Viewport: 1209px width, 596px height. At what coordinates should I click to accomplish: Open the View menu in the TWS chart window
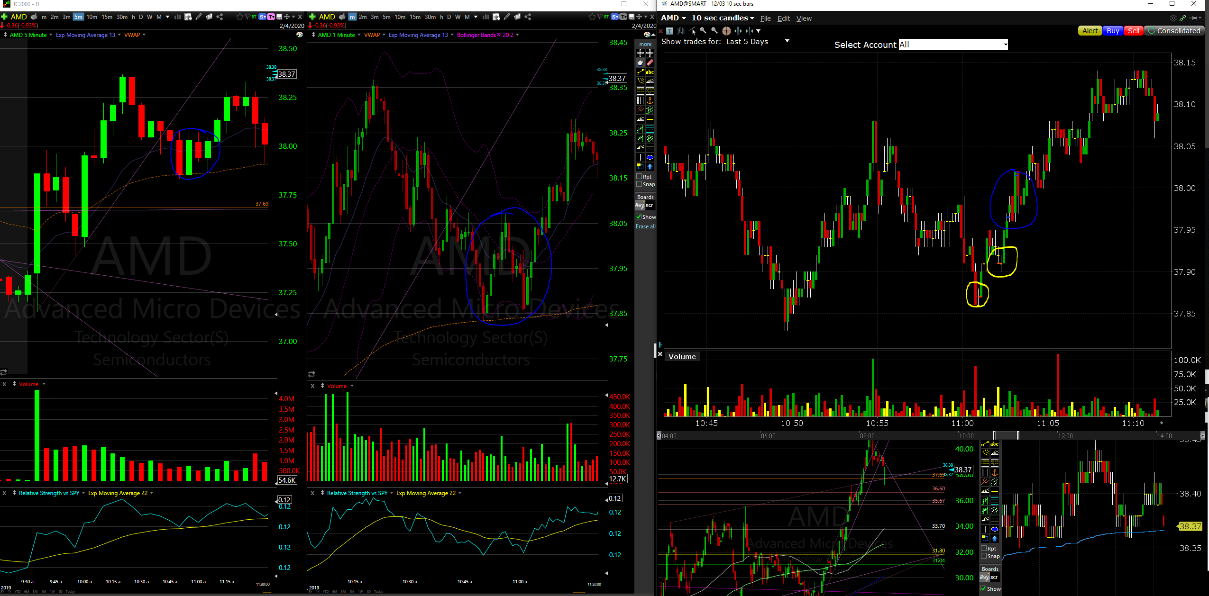[x=804, y=18]
